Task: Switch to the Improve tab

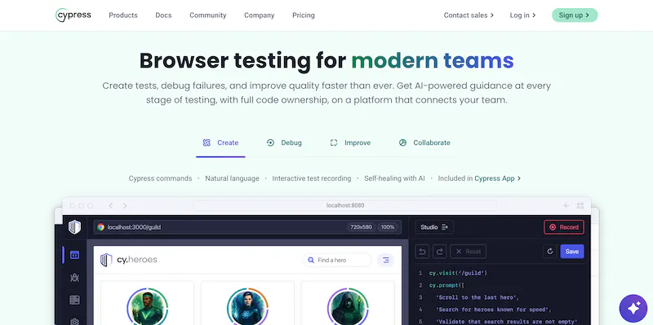Action: 350,143
